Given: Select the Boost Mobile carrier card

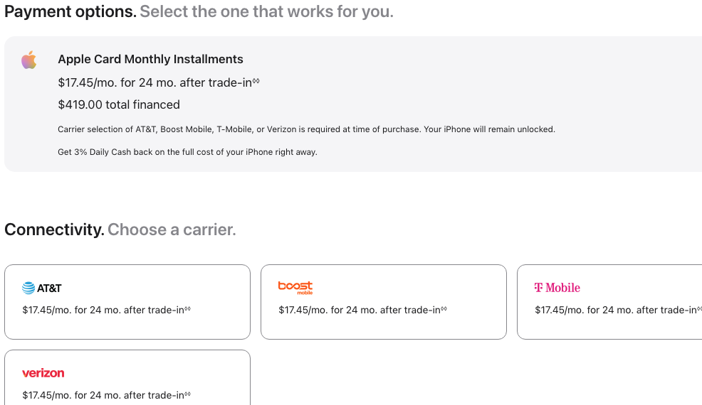Looking at the screenshot, I should point(383,301).
